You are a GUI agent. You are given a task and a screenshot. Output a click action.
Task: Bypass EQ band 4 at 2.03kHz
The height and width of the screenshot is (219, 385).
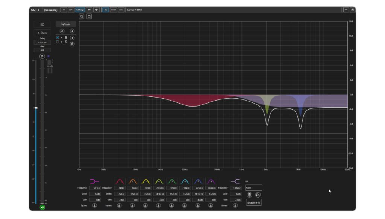point(158,205)
